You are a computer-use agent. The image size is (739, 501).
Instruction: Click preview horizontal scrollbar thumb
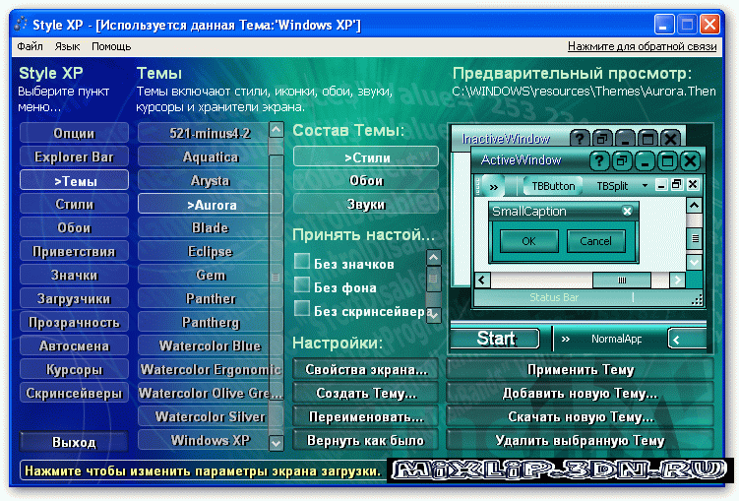tap(622, 280)
